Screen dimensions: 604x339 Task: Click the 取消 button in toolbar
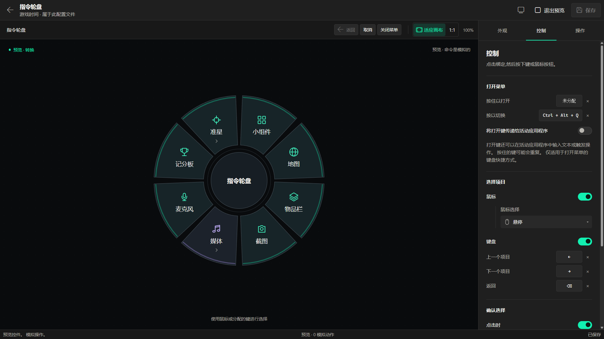[367, 30]
